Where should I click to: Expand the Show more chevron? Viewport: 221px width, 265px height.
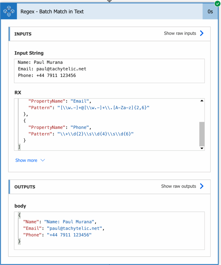43,160
